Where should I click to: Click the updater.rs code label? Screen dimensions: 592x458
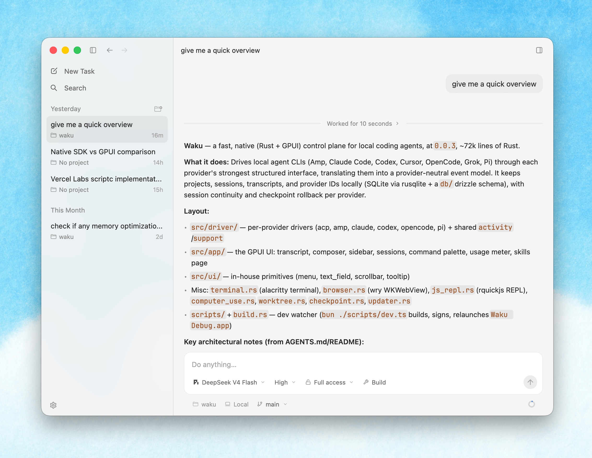(389, 301)
